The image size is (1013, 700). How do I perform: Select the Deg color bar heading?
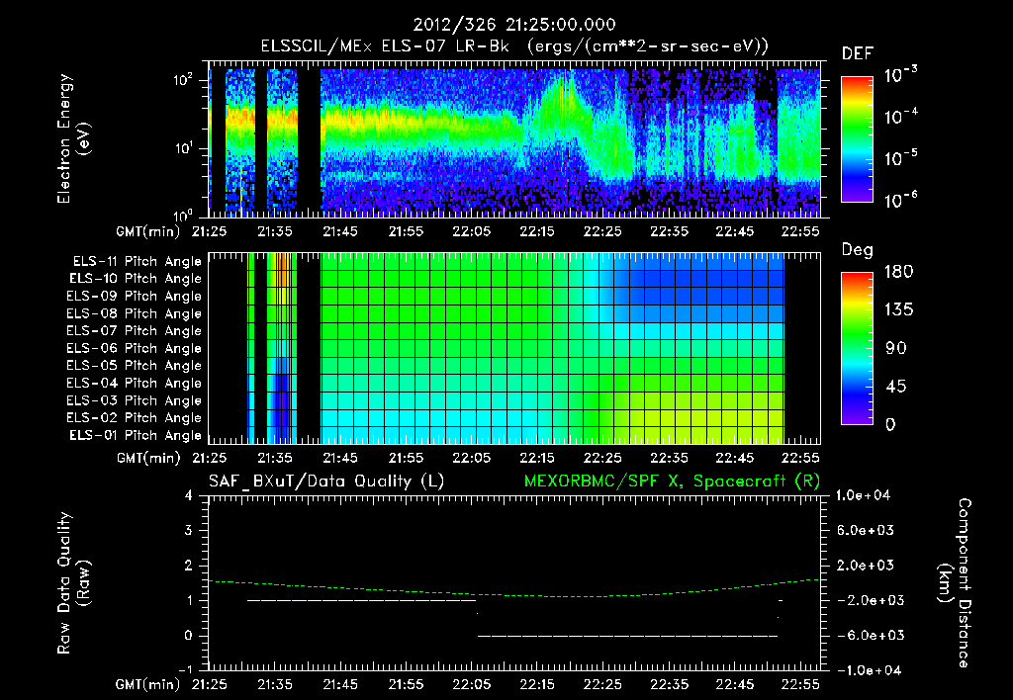click(858, 250)
